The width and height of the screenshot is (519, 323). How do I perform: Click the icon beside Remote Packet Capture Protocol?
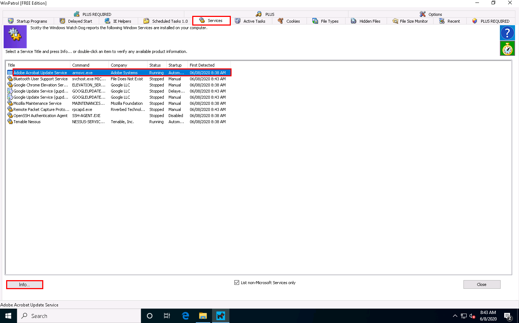click(x=10, y=109)
